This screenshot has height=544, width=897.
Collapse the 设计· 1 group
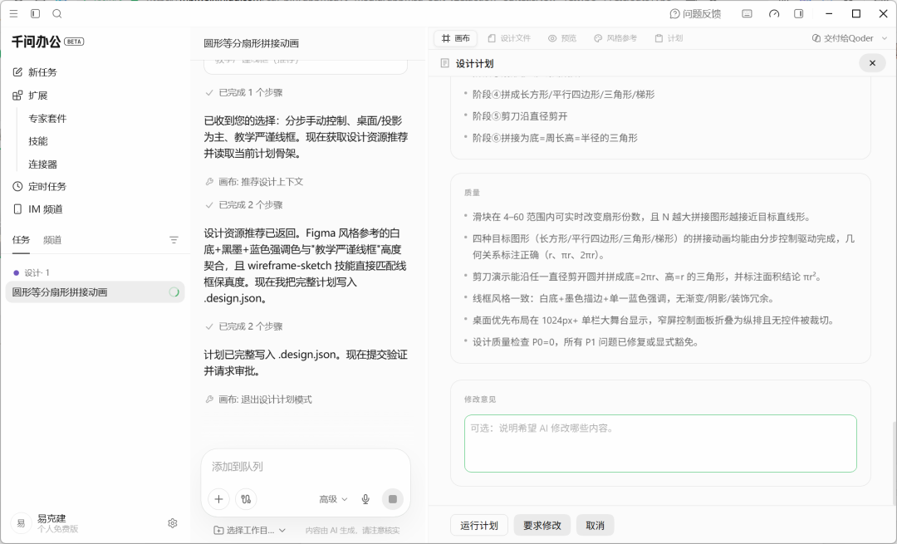31,273
